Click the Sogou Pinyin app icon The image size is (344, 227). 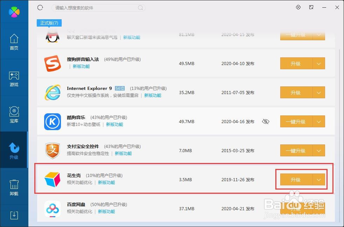pos(52,63)
